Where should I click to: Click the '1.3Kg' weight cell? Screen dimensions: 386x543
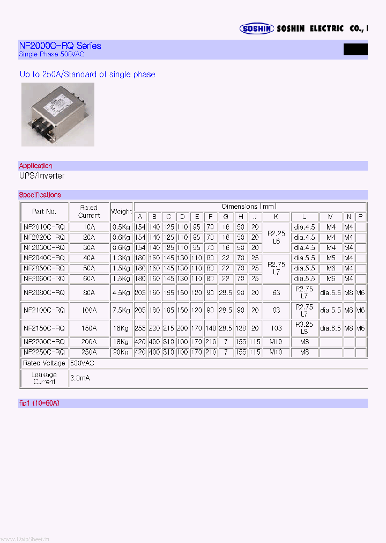[x=121, y=258]
